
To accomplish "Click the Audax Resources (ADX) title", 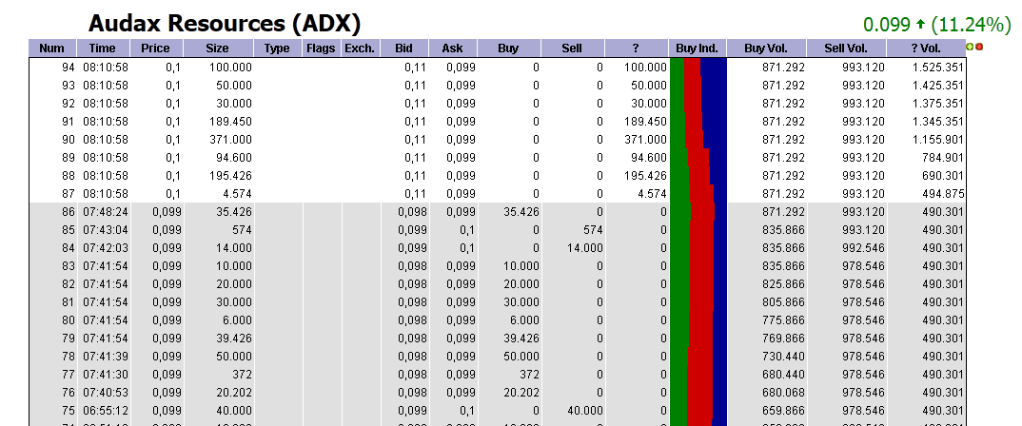I will [x=225, y=24].
